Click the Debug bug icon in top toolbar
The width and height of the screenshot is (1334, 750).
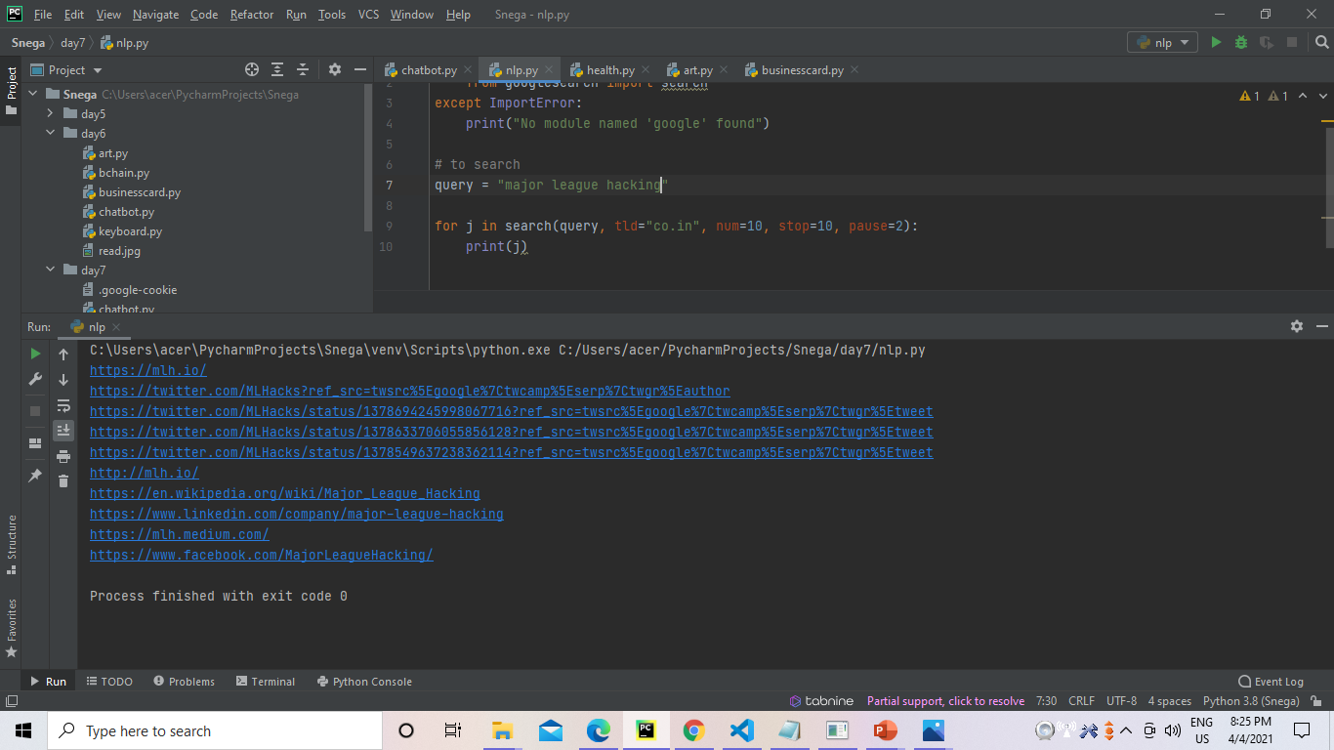[1241, 43]
